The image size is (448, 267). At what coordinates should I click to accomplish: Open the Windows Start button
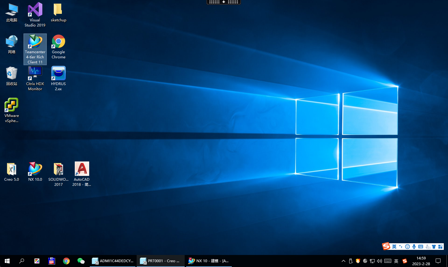click(x=7, y=261)
